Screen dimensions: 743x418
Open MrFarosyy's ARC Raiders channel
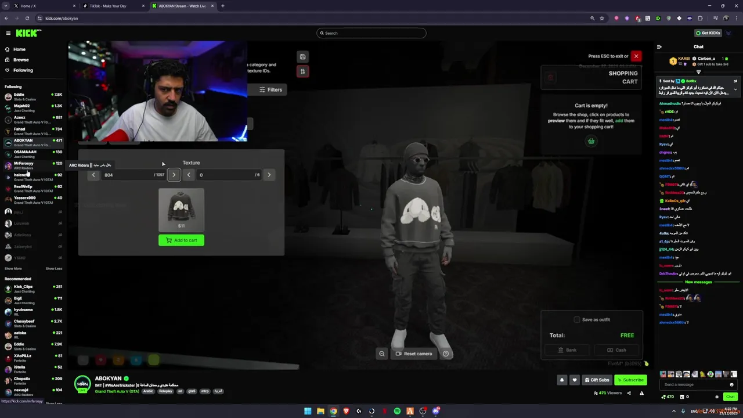33,165
